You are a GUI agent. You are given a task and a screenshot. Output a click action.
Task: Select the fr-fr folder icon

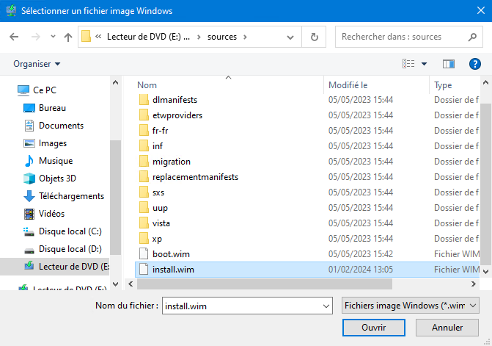coord(144,131)
